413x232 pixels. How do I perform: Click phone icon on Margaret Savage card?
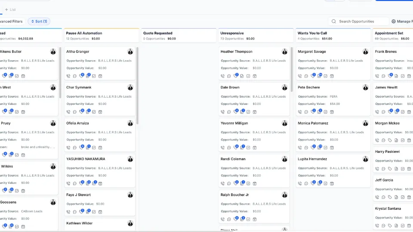coord(300,76)
